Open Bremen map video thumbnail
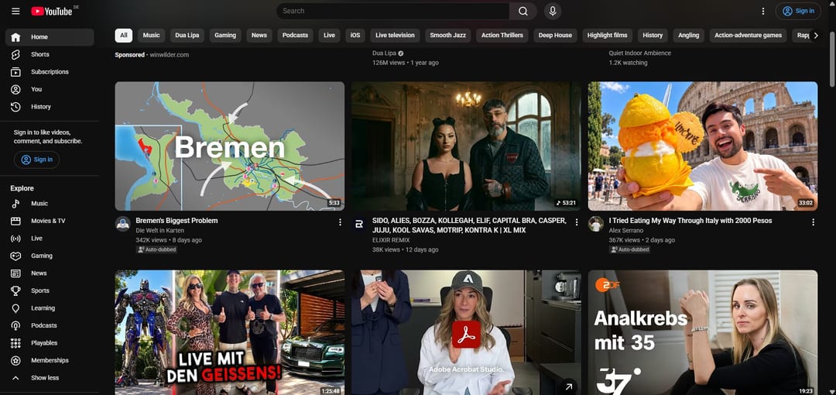This screenshot has width=836, height=395. [x=230, y=146]
